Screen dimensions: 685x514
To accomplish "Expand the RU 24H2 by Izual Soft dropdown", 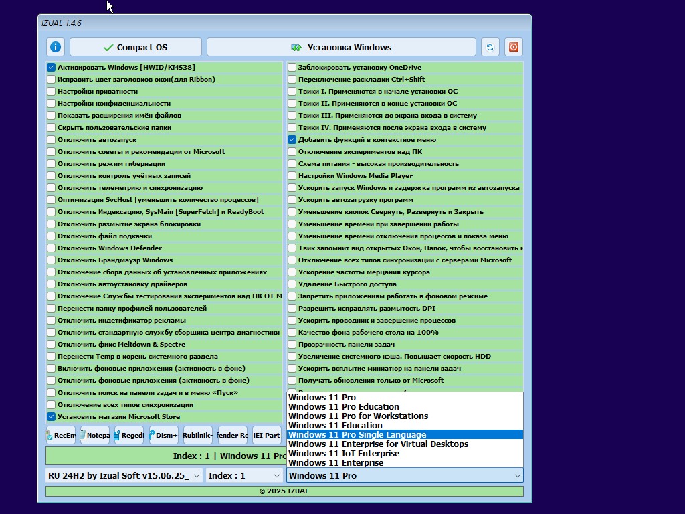I will (124, 476).
